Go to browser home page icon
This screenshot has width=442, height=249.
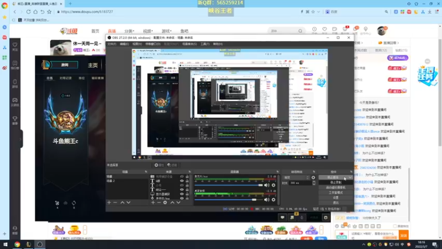click(35, 12)
